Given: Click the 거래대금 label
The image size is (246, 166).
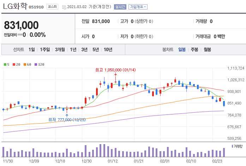Looking at the screenshot, I should 203,36.
